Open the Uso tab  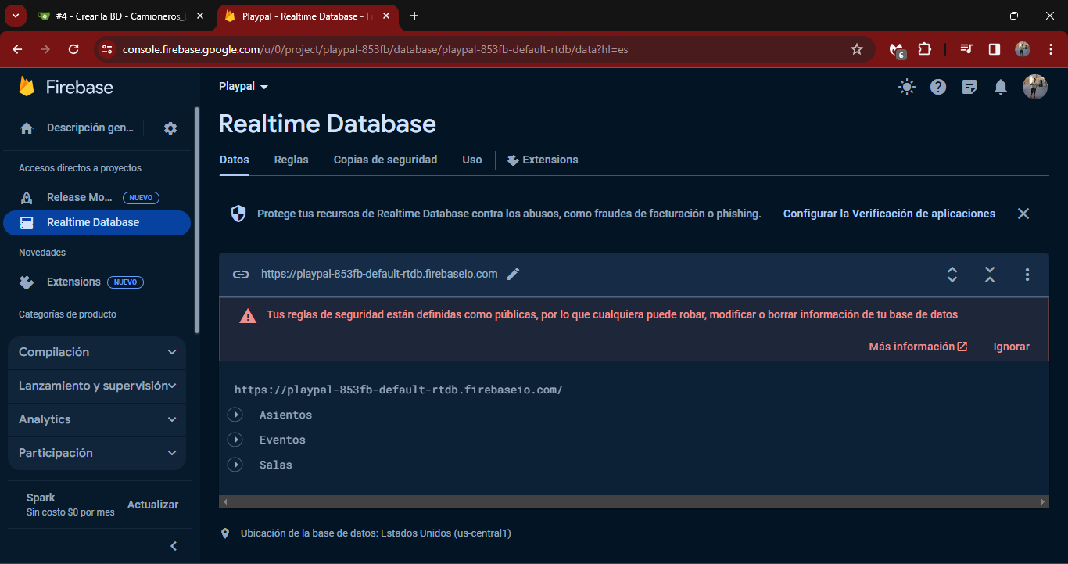(x=472, y=160)
